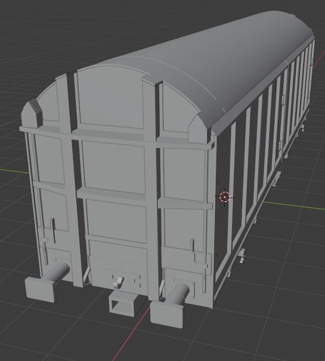Select the arched top center end panel
This screenshot has width=325, height=361.
(x=111, y=97)
